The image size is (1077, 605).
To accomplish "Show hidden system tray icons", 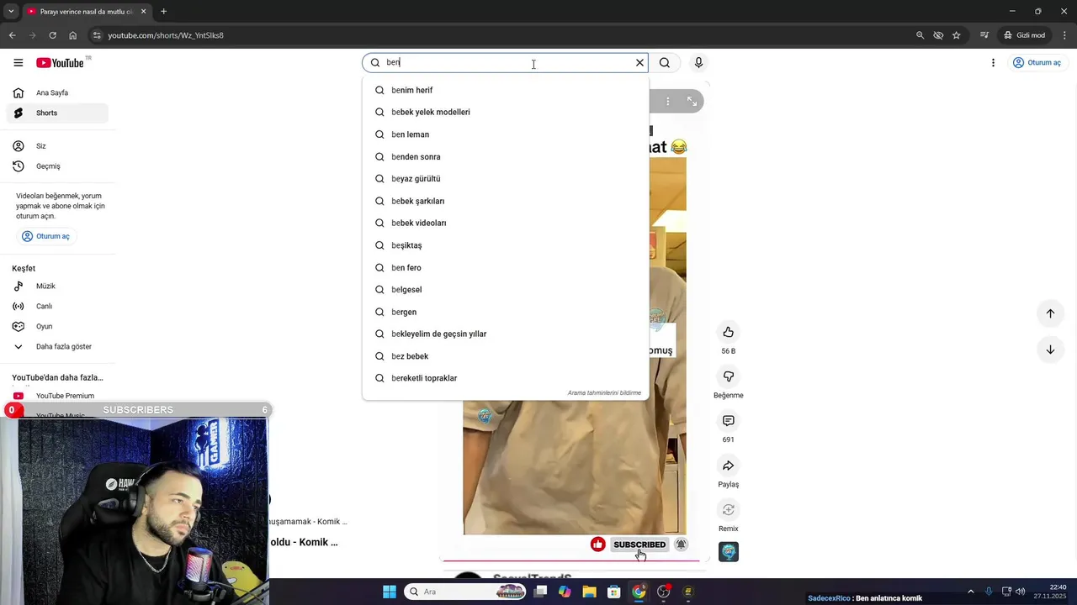I will (970, 592).
